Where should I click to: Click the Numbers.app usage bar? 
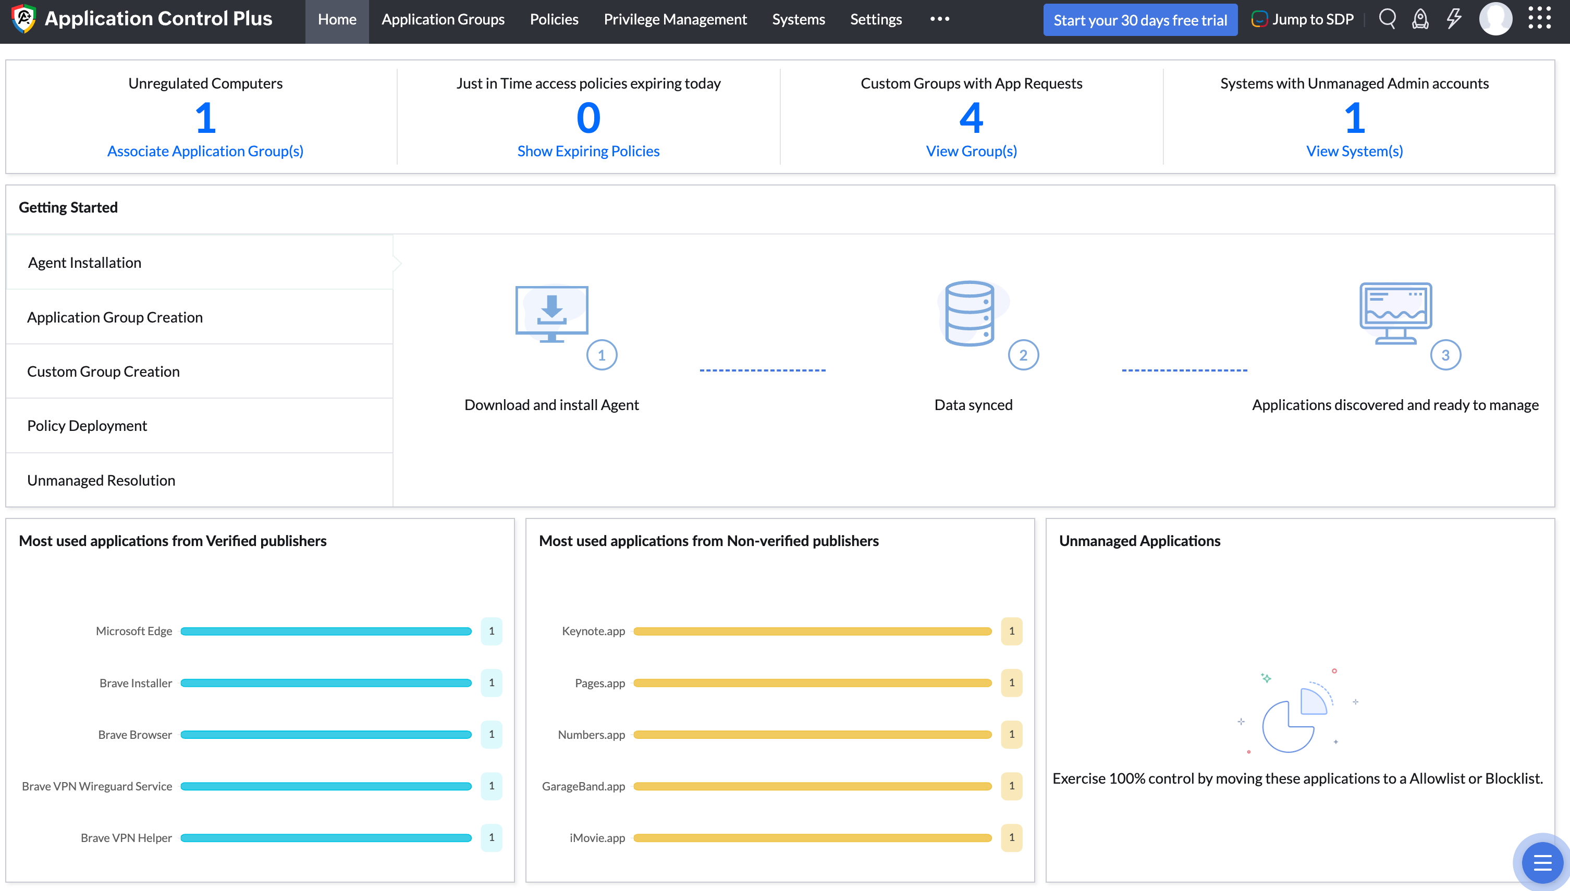point(813,734)
